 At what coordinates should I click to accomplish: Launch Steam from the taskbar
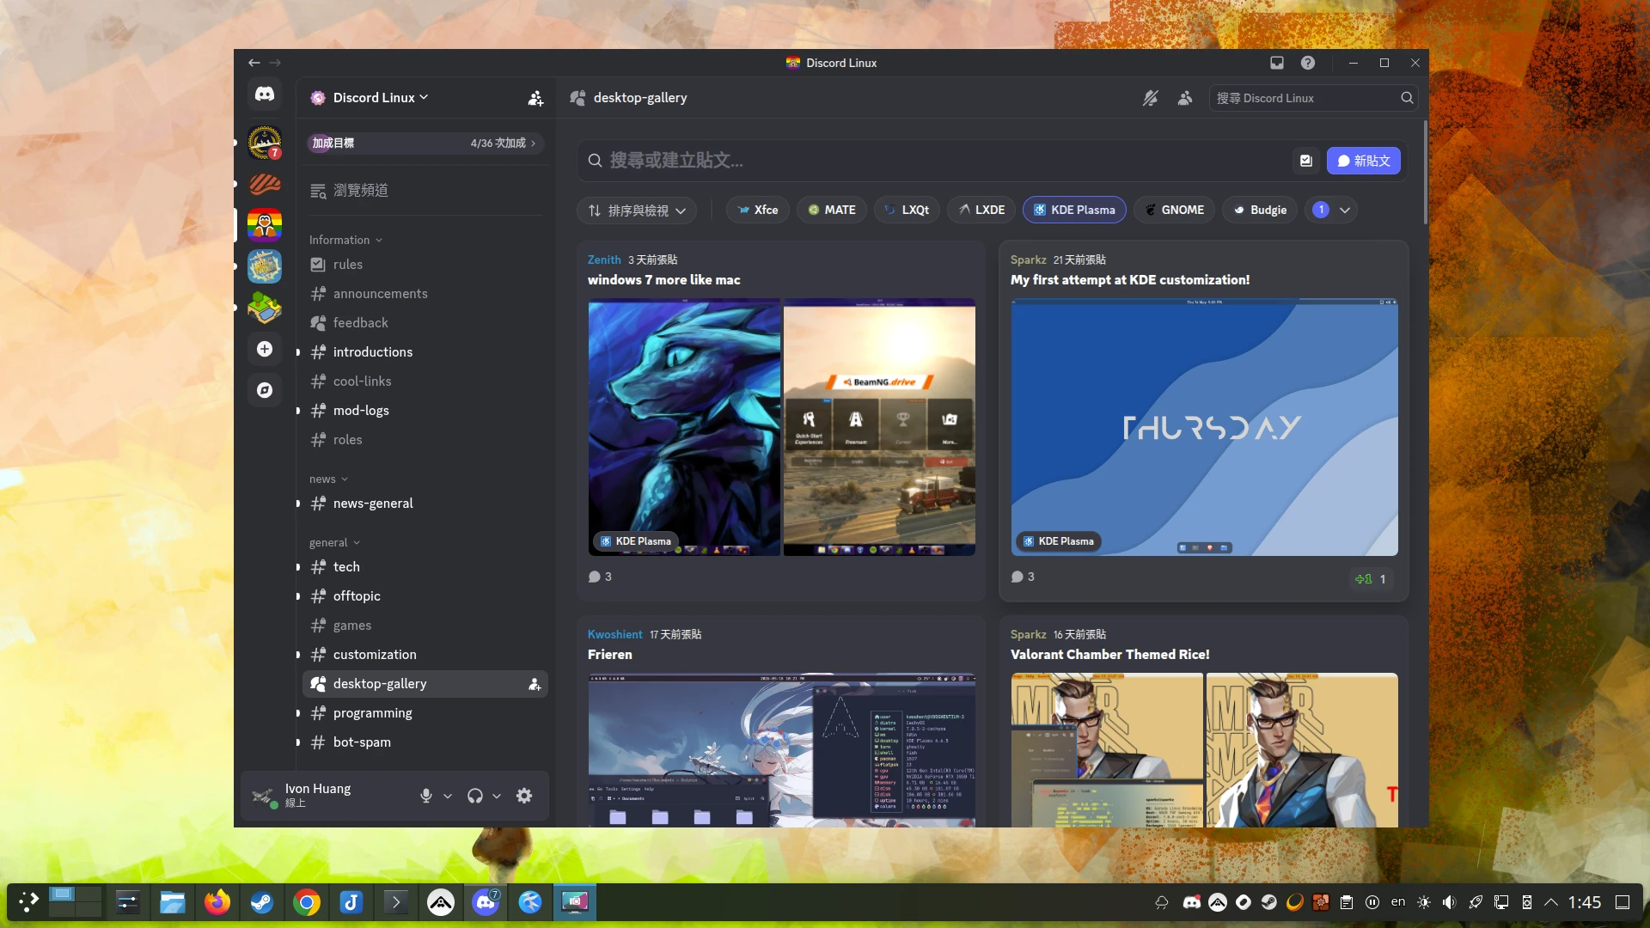tap(262, 902)
